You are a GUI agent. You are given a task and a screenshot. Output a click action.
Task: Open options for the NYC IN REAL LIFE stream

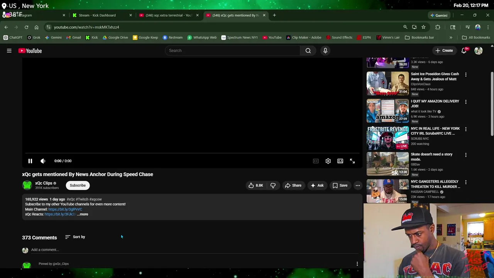pyautogui.click(x=466, y=129)
